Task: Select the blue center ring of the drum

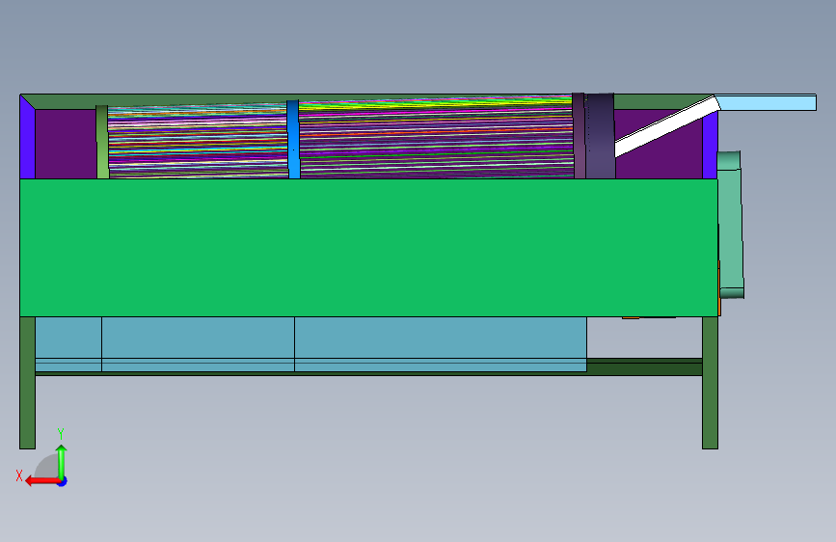Action: click(x=294, y=139)
